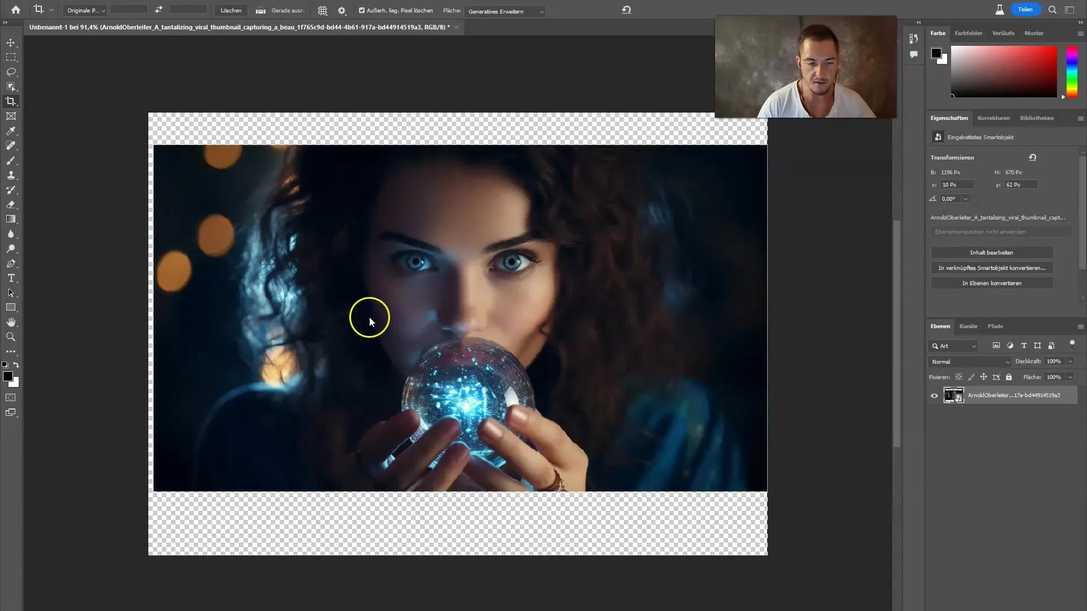
Task: Toggle type layer filter in Ebenen
Action: (x=1024, y=346)
